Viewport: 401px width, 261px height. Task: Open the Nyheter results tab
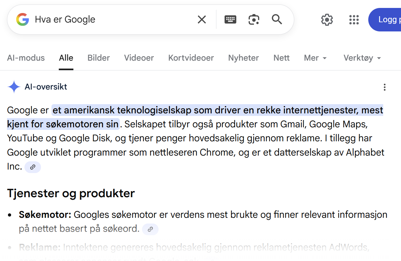(x=243, y=58)
